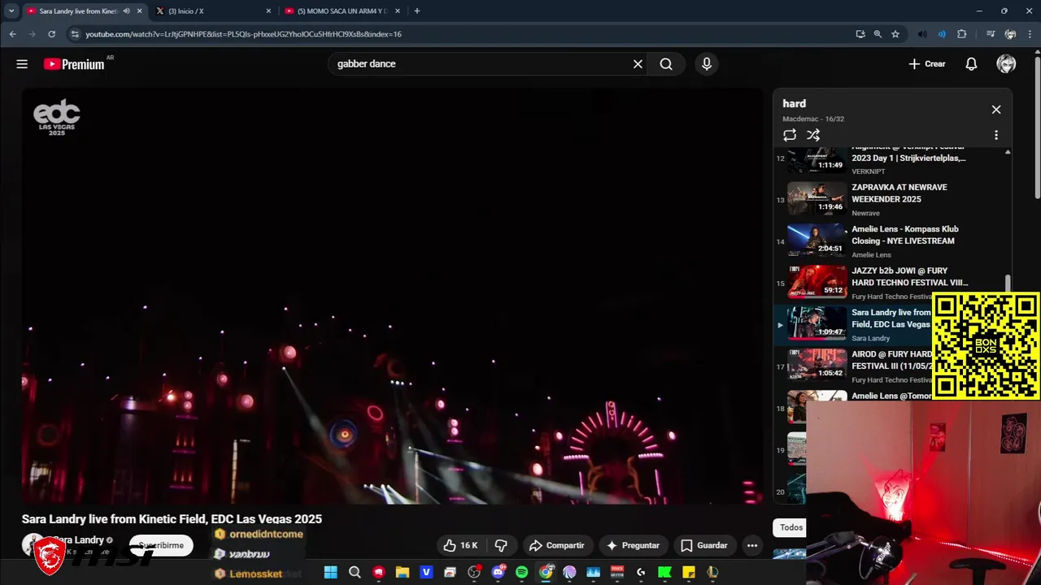Save video with Guardar button
The height and width of the screenshot is (585, 1041).
pyautogui.click(x=704, y=545)
